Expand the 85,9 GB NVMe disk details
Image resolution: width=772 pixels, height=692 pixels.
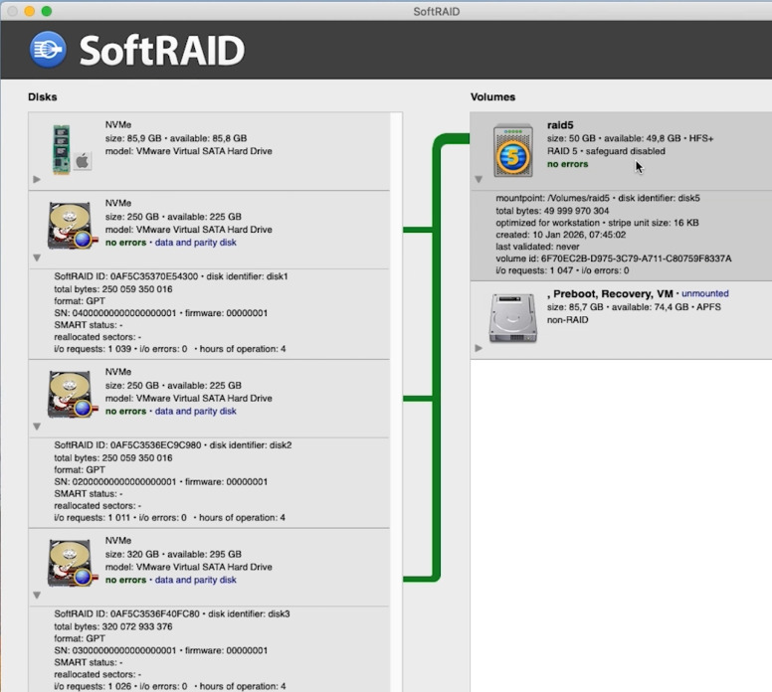tap(37, 179)
